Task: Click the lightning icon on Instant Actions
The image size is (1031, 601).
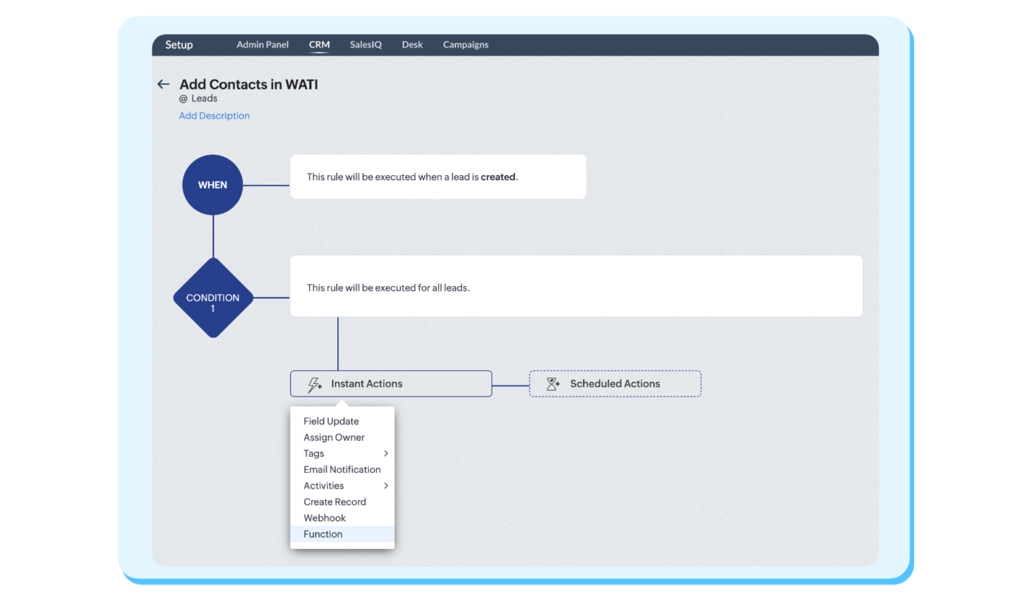Action: (x=315, y=383)
